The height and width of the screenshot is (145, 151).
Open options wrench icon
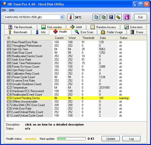click(119, 17)
